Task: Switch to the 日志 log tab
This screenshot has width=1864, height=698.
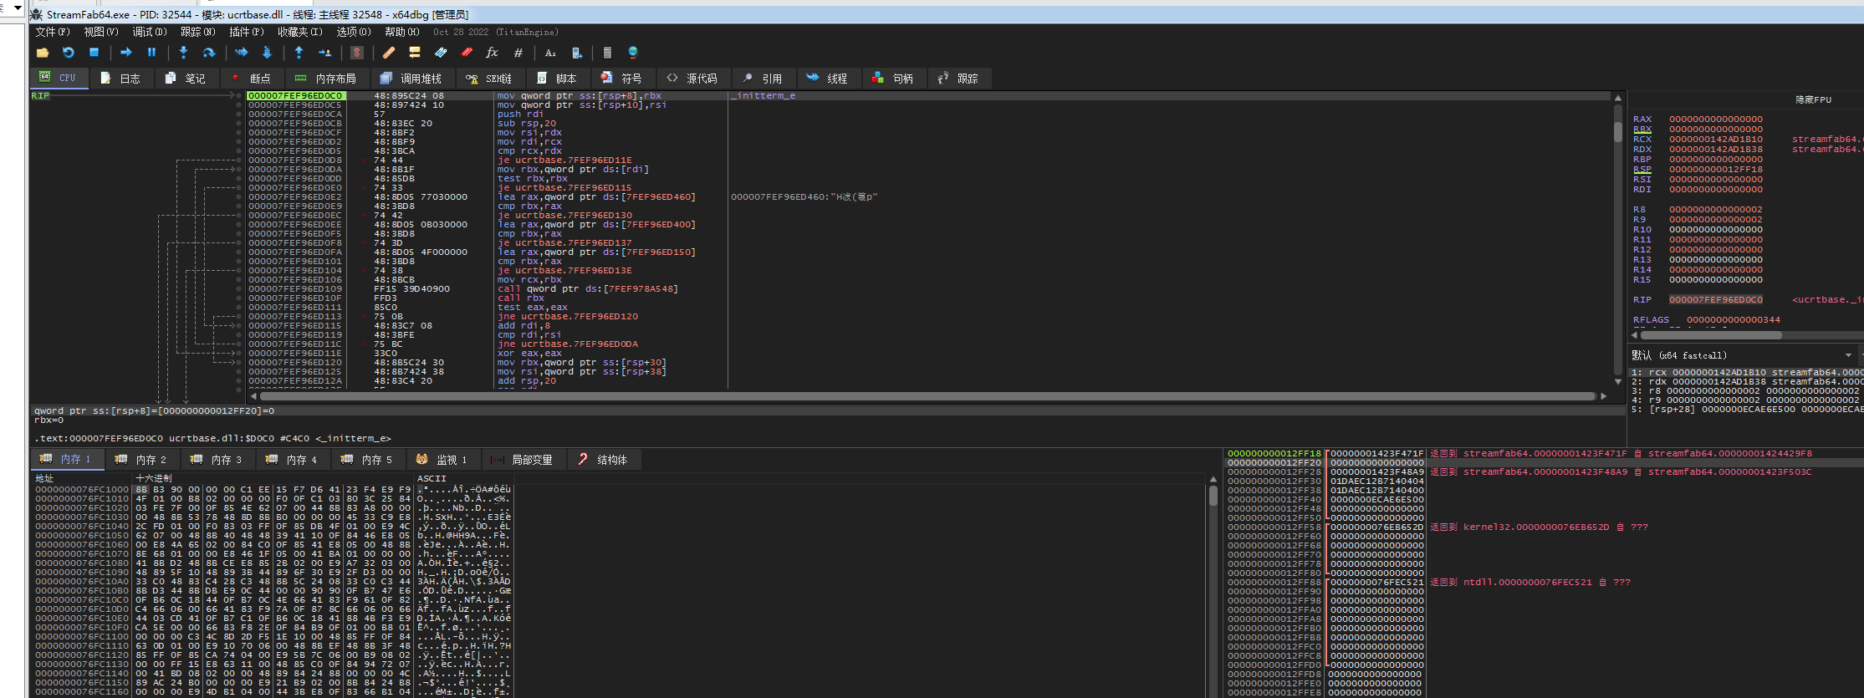Action: click(x=120, y=78)
